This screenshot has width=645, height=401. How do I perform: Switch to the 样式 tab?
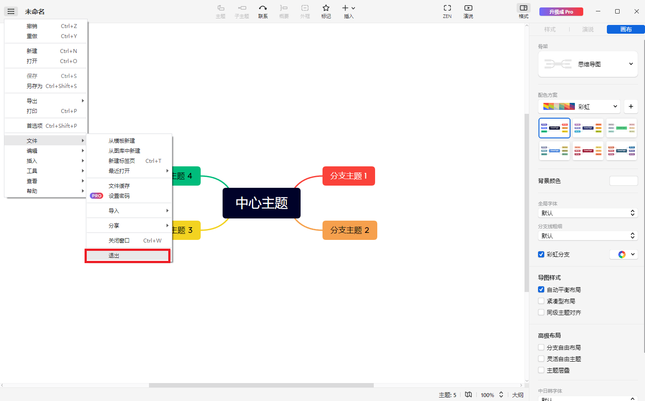pos(549,29)
